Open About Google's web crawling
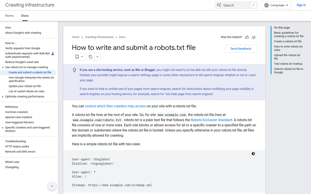311x194 pixels. (x=23, y=33)
